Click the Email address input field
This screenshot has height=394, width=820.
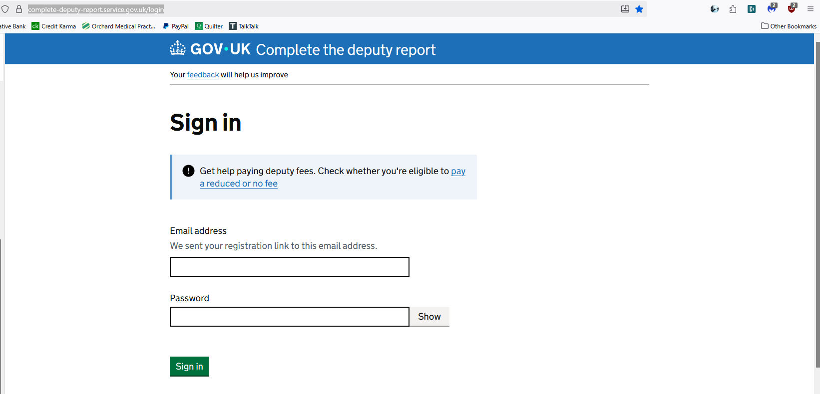[289, 267]
